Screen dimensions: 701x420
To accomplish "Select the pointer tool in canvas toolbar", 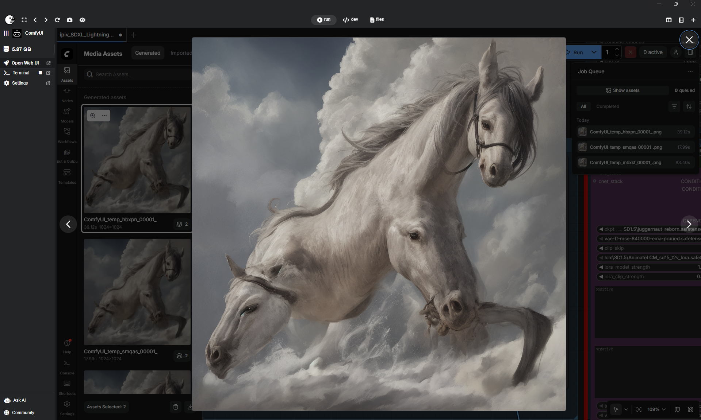I will [x=616, y=409].
